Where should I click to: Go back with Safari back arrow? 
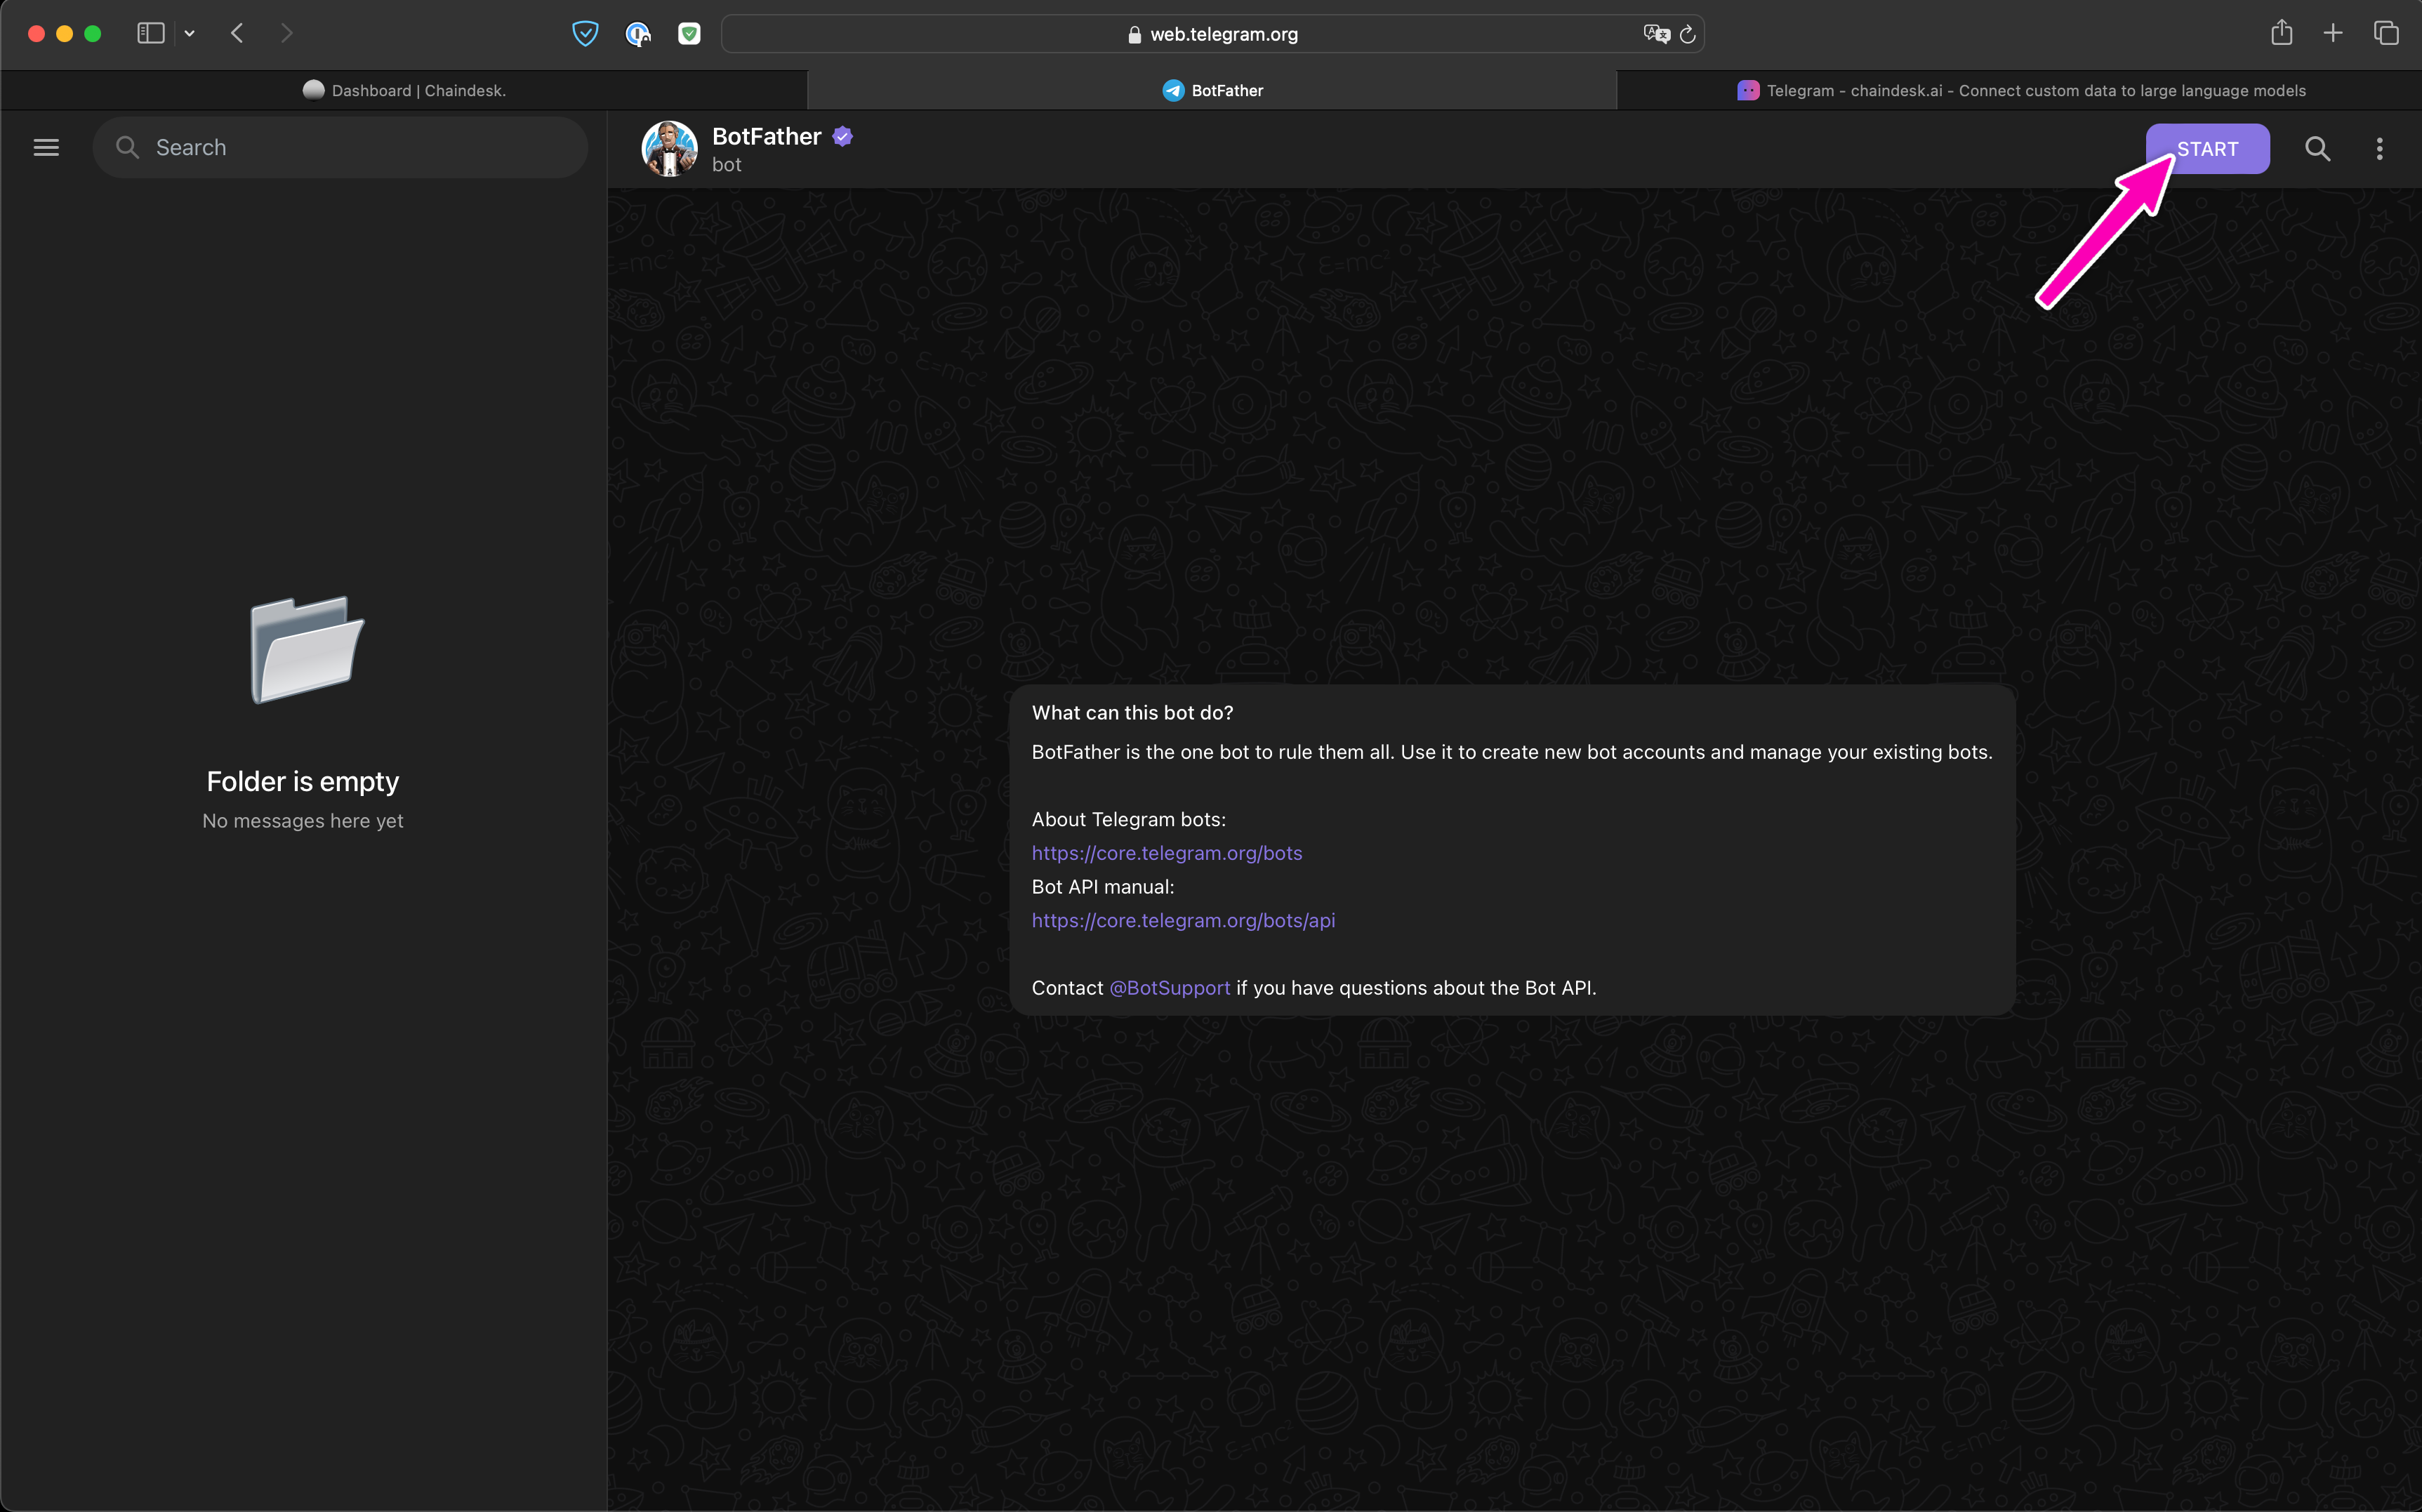pos(237,34)
